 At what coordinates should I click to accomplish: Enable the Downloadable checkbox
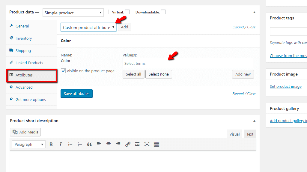click(x=163, y=12)
